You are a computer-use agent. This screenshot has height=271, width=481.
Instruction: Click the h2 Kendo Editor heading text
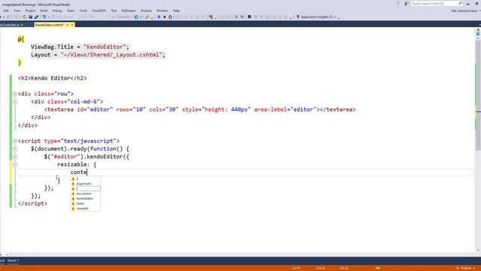click(x=50, y=78)
